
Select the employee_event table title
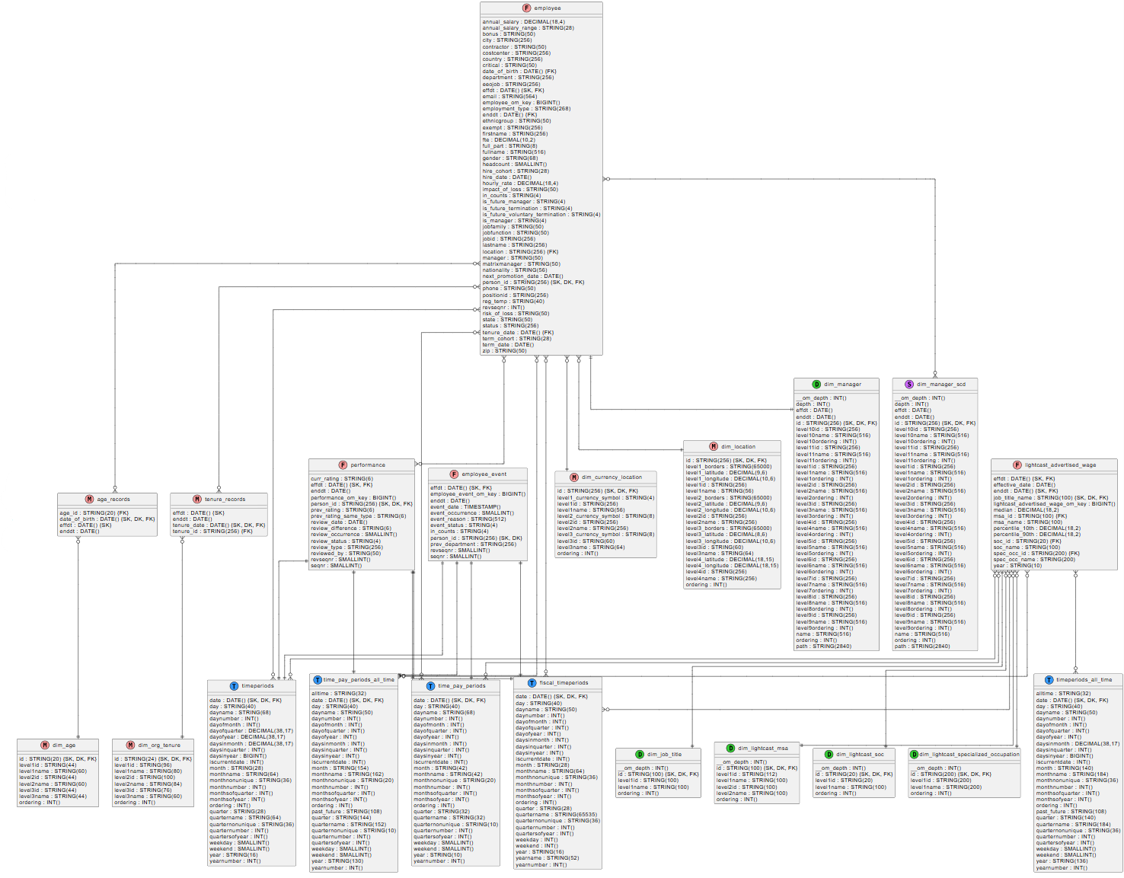coord(484,474)
